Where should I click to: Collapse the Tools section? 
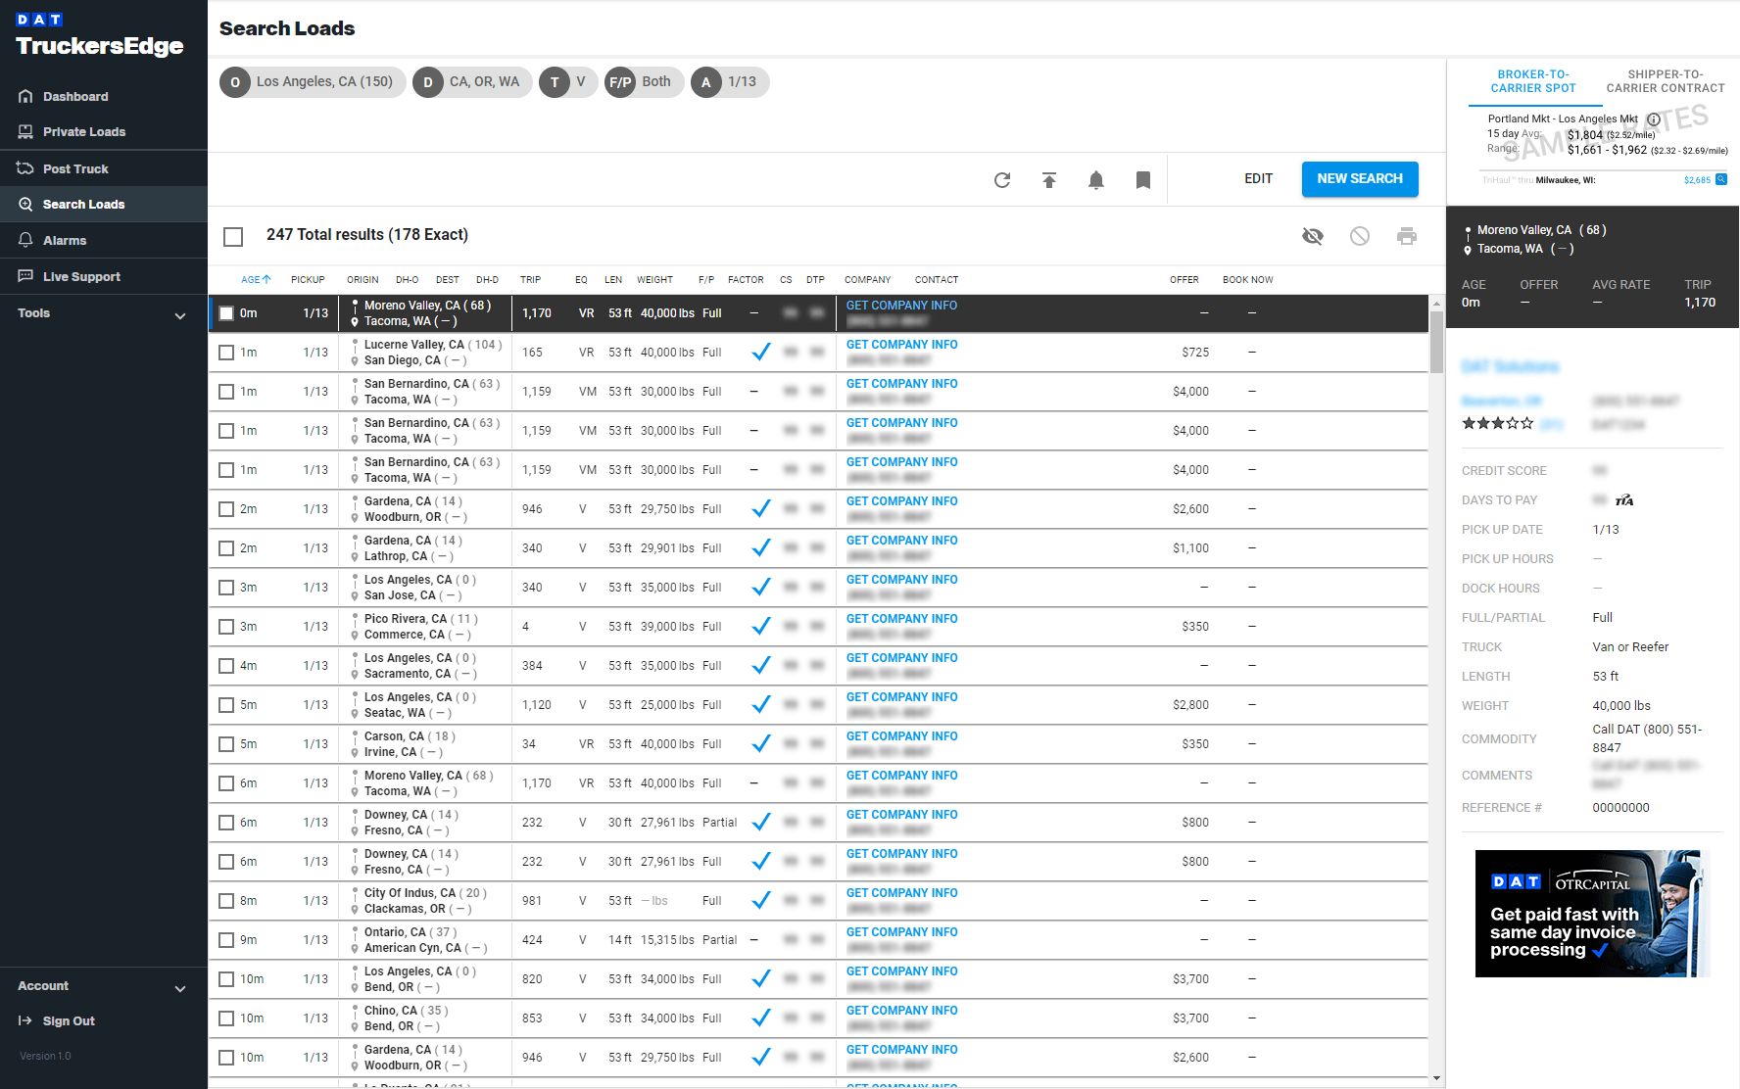click(x=179, y=315)
